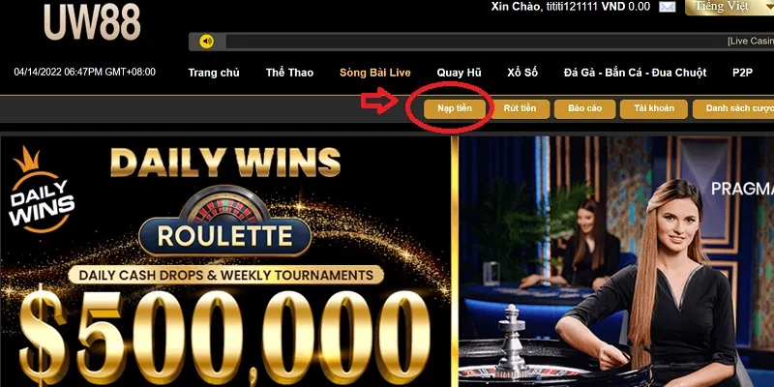Viewport: 774px width, 387px height.
Task: Open the P2P menu item
Action: click(x=742, y=73)
